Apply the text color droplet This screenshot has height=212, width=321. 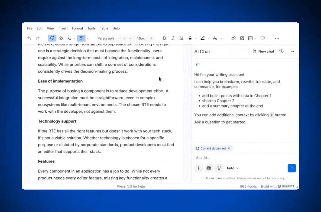pyautogui.click(x=190, y=38)
